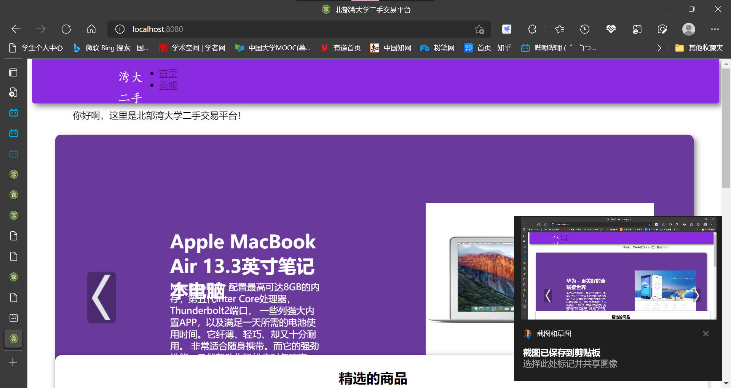Click the page scrollbar up arrow
731x388 pixels.
pyautogui.click(x=726, y=64)
